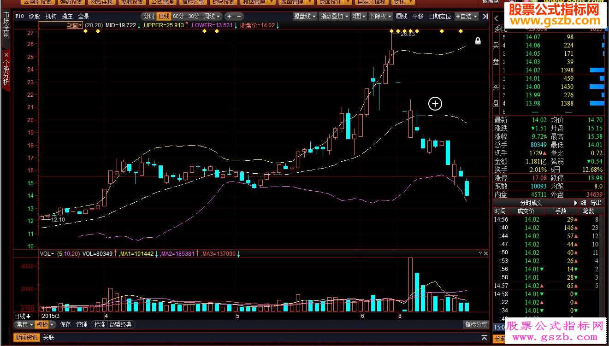Click the 指标分享 button
The image size is (609, 346).
tap(476, 324)
